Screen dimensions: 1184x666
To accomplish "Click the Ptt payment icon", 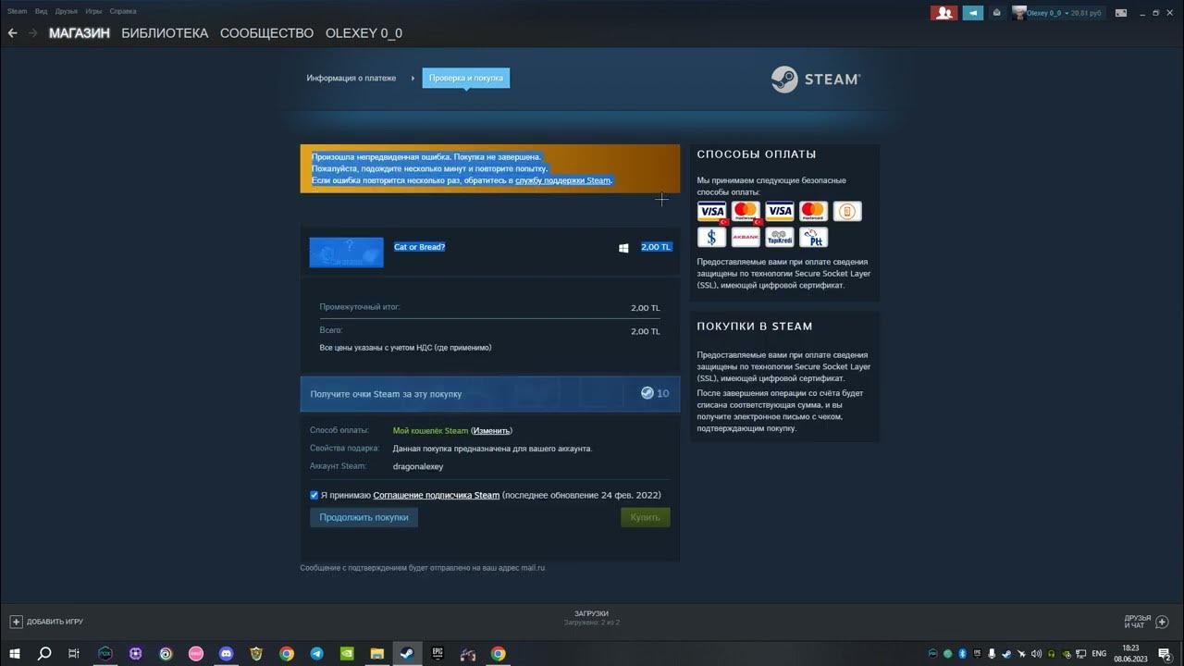I will click(x=814, y=238).
